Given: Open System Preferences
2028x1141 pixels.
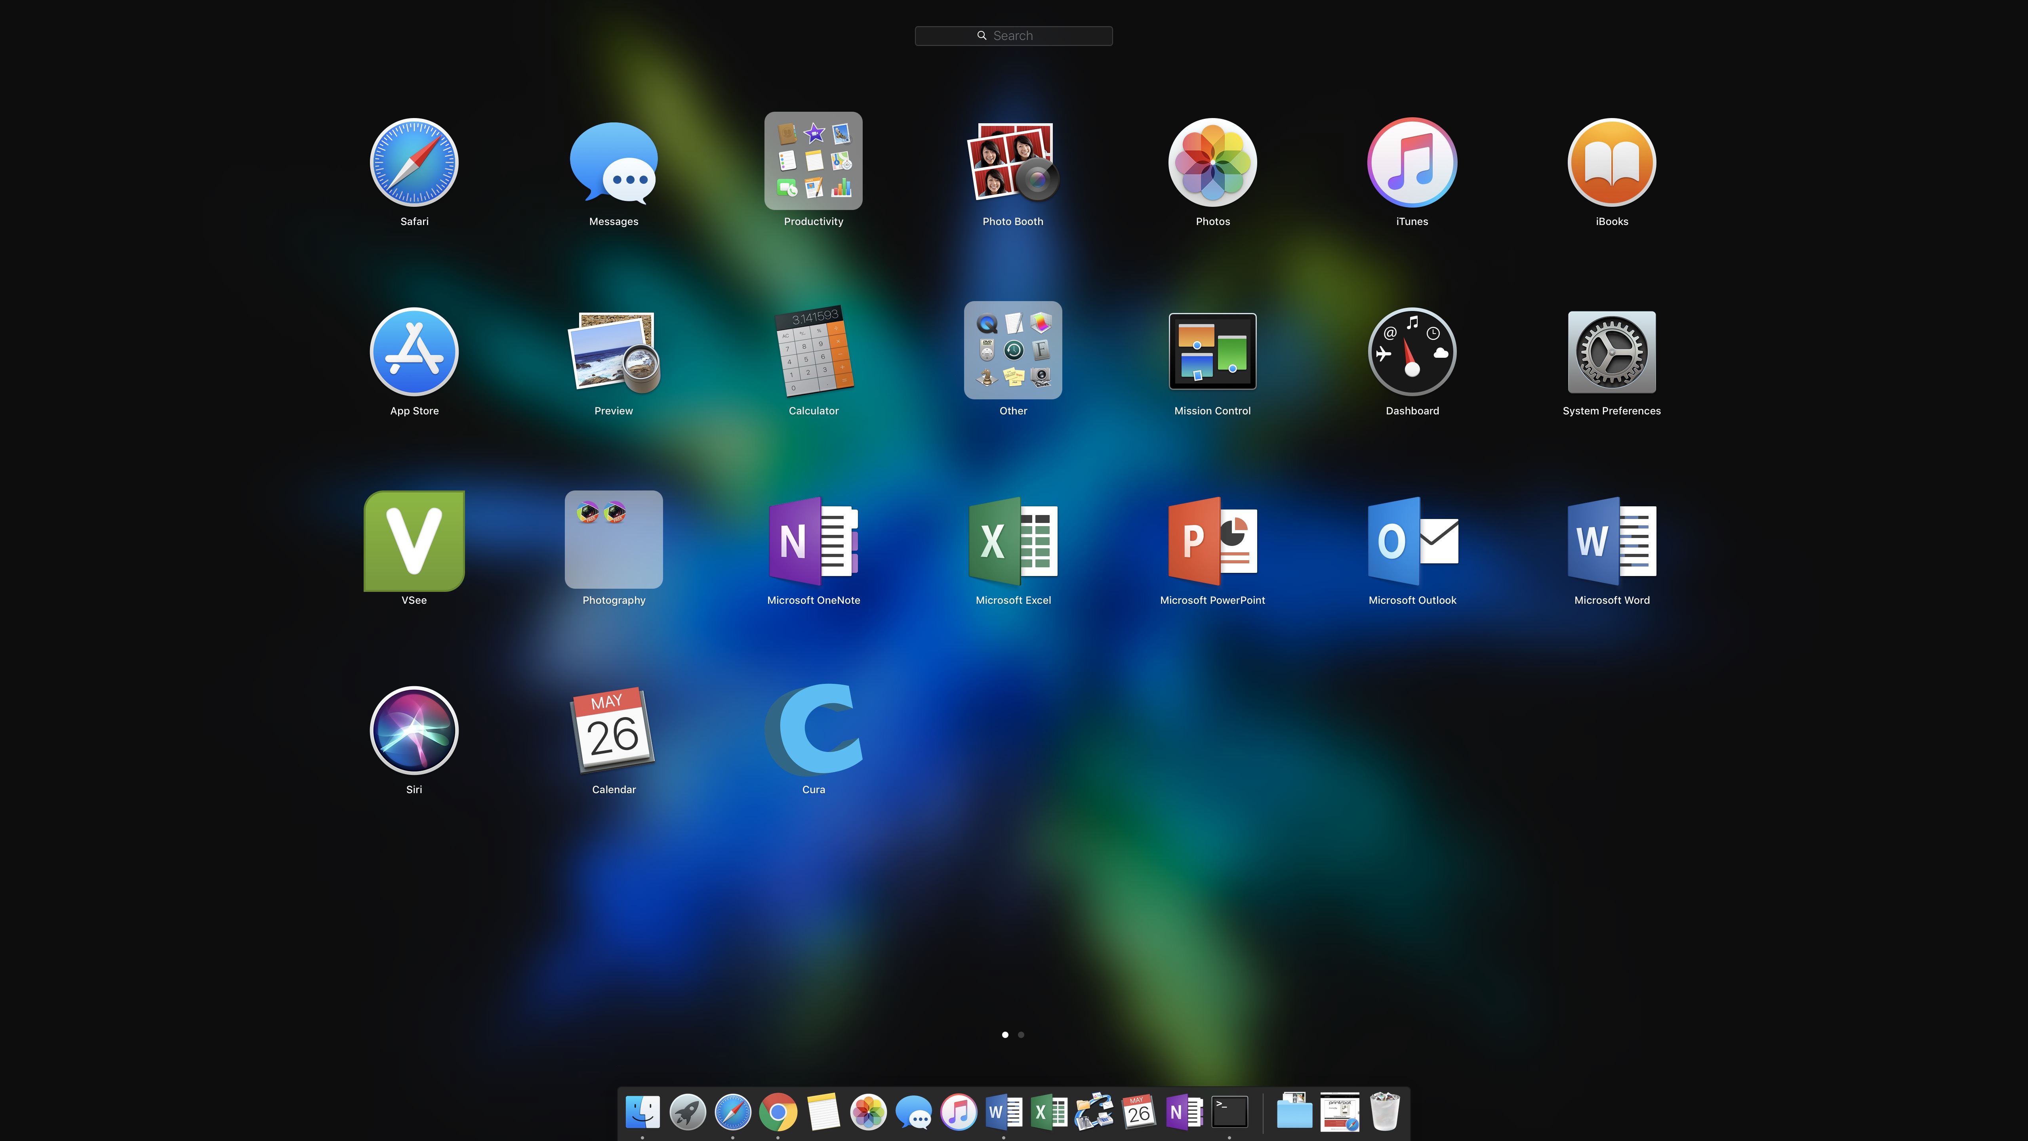Looking at the screenshot, I should pyautogui.click(x=1612, y=351).
